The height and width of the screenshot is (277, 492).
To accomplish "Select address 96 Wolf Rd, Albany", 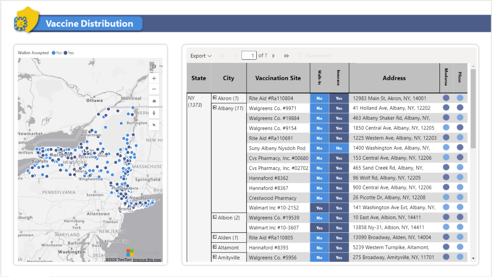I will tap(394, 178).
